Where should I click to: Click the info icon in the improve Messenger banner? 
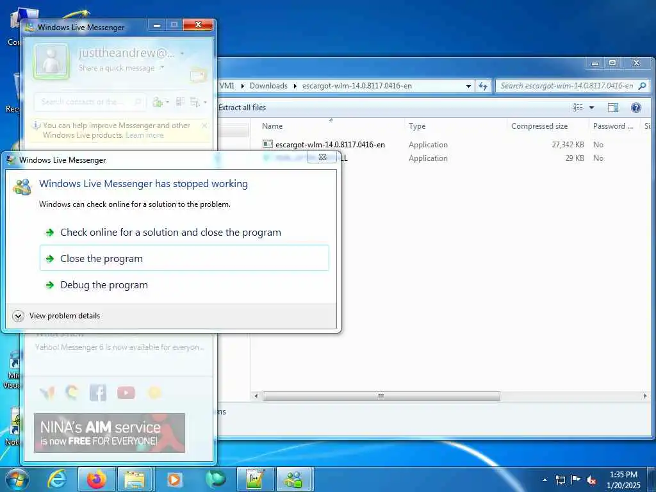click(37, 125)
